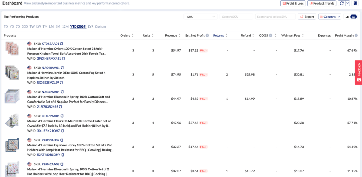Image resolution: width=362 pixels, height=177 pixels.
Task: Select the YTD (2024) date range tab
Action: tap(78, 26)
